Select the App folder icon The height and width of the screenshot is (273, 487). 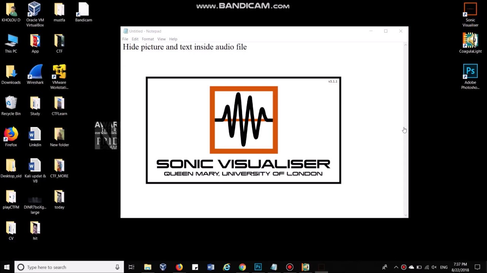pyautogui.click(x=35, y=44)
